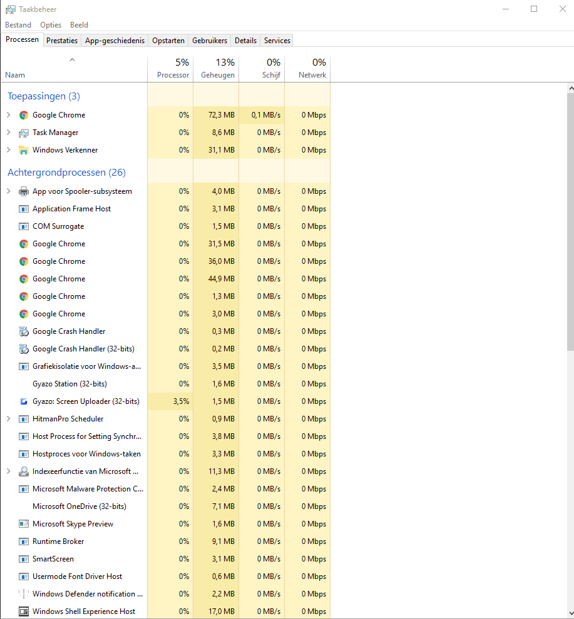Click the Toepassingen (3) group heading
Image resolution: width=574 pixels, height=619 pixels.
[x=43, y=96]
